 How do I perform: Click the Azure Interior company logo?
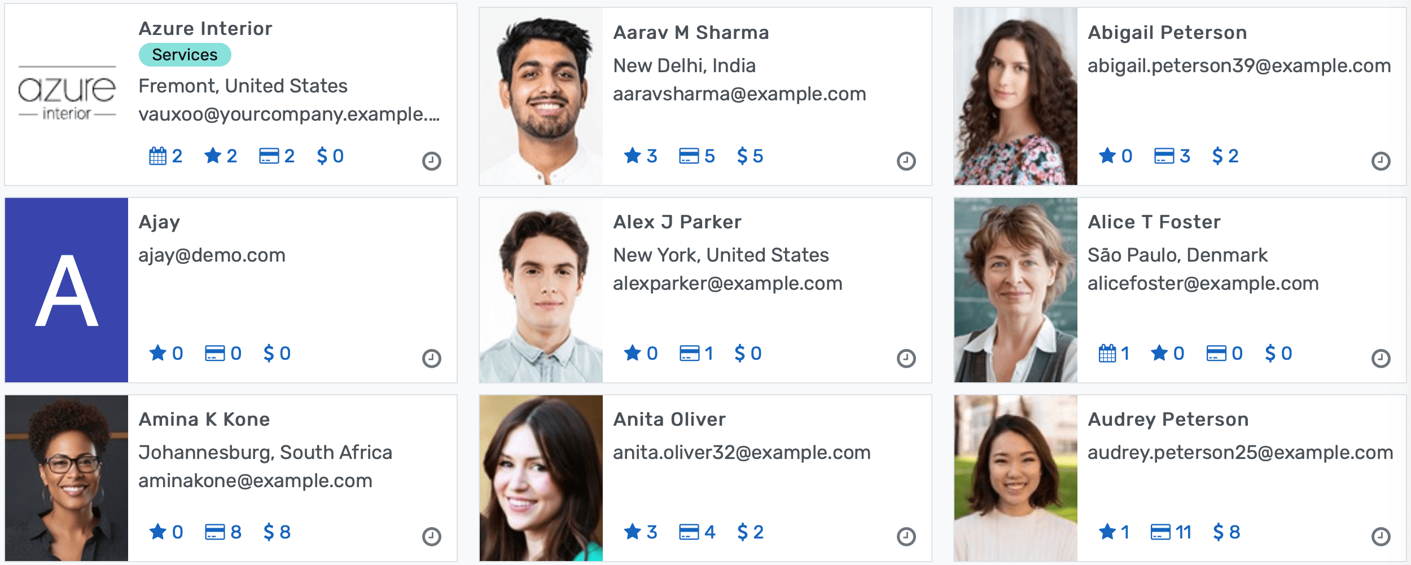pyautogui.click(x=67, y=93)
